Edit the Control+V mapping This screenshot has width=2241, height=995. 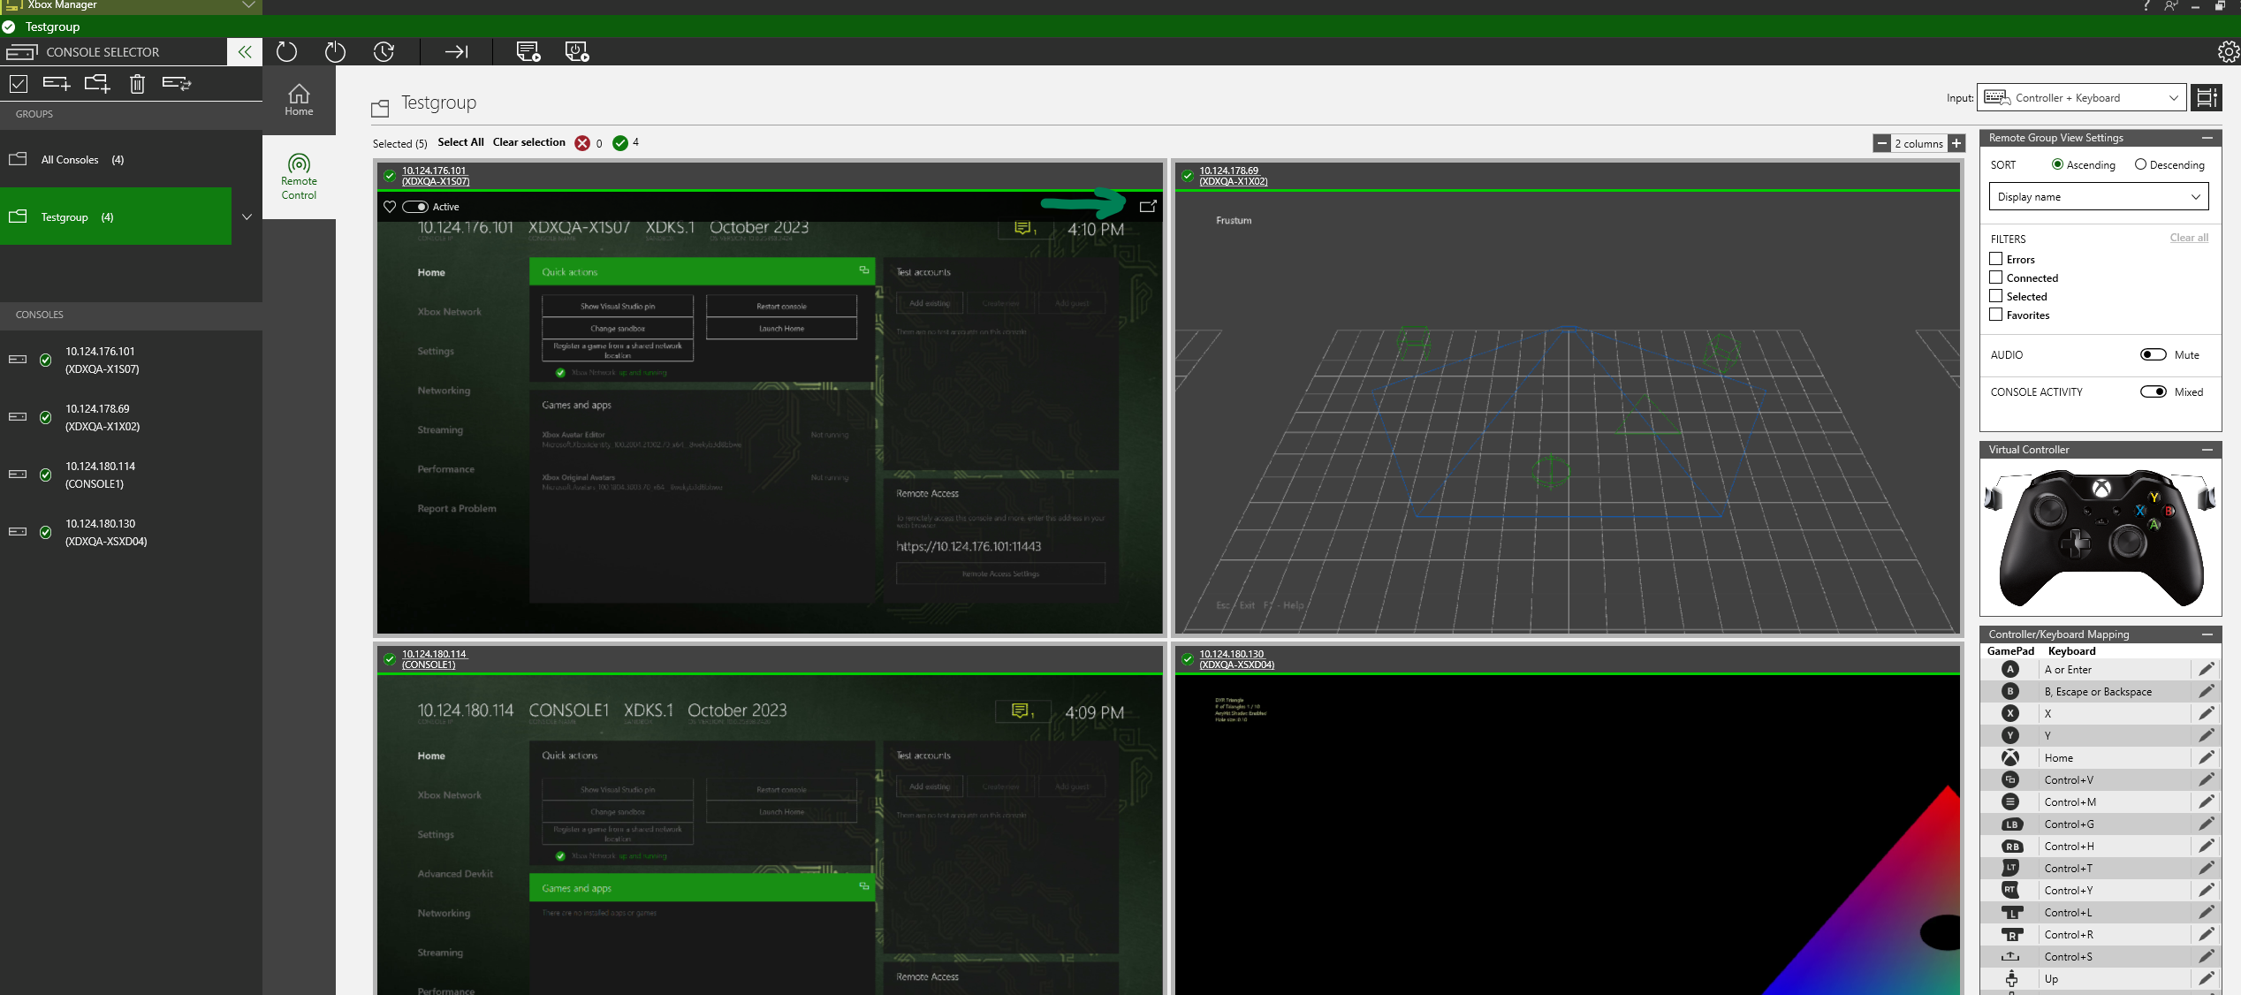(x=2206, y=780)
